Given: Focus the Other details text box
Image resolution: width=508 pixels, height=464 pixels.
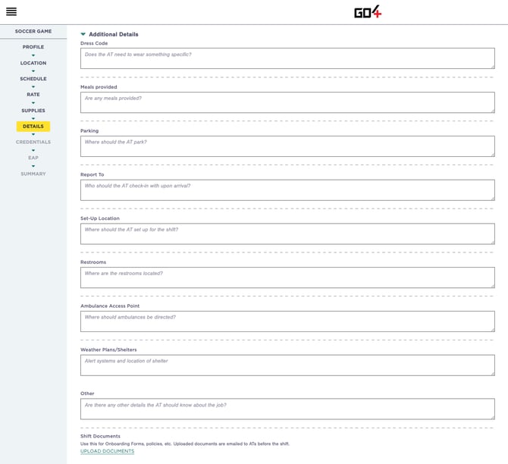Looking at the screenshot, I should coord(287,409).
